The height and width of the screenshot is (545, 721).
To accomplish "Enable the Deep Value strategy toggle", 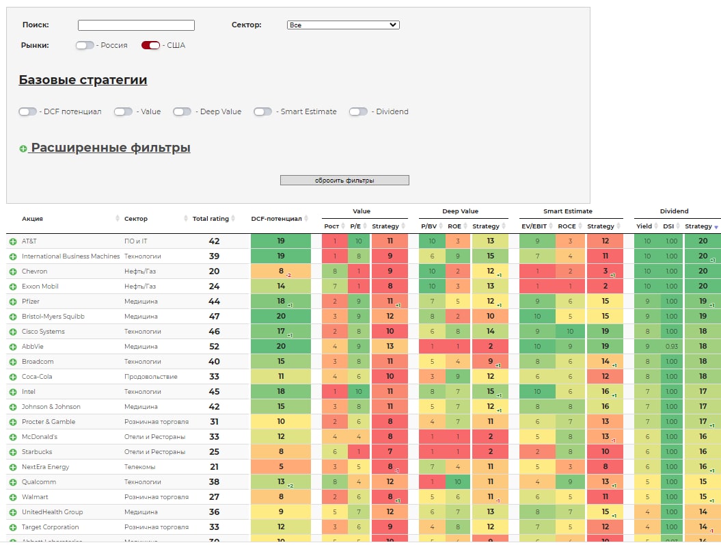I will click(x=182, y=111).
